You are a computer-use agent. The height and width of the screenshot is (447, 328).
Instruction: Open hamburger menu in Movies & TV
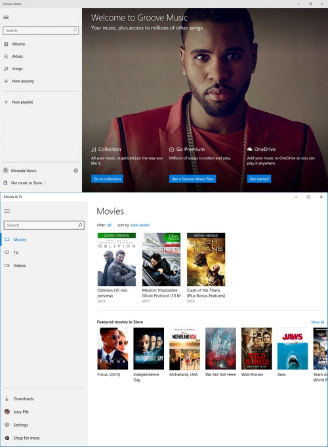coord(7,211)
